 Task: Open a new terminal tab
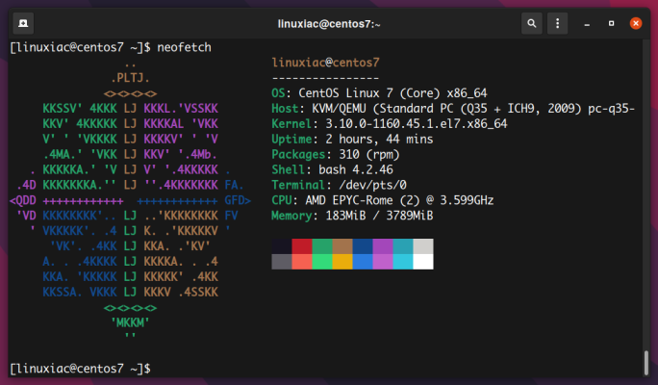[23, 23]
